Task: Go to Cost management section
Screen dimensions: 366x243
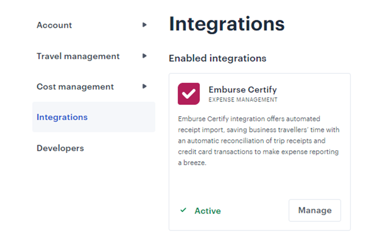Action: (x=75, y=87)
